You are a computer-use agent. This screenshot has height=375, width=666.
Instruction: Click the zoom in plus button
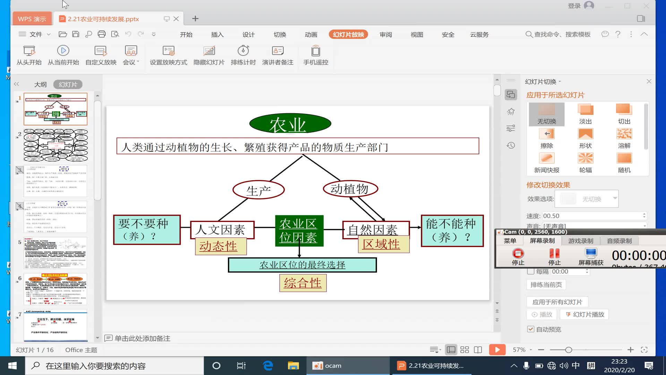pos(631,350)
